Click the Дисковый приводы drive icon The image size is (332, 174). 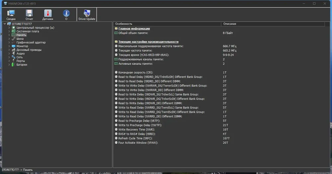click(x=14, y=50)
